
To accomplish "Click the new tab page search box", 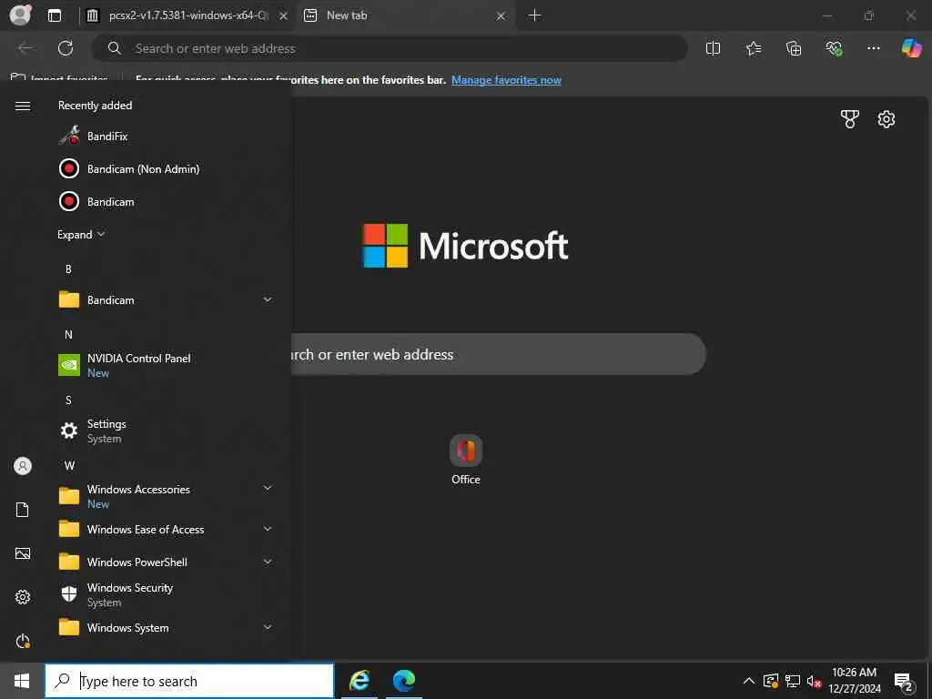I will tap(498, 354).
